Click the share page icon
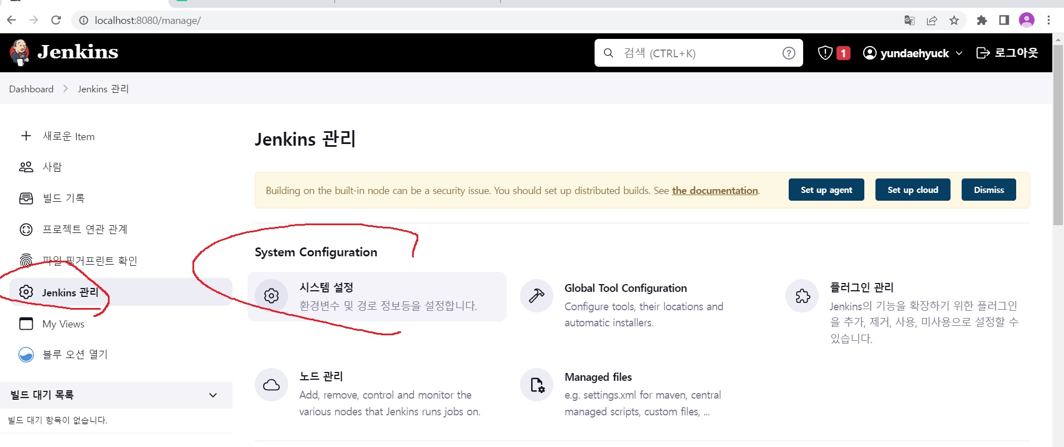The height and width of the screenshot is (447, 1064). point(932,21)
